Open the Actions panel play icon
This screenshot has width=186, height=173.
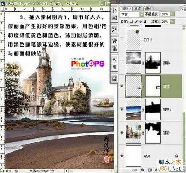click(114, 18)
